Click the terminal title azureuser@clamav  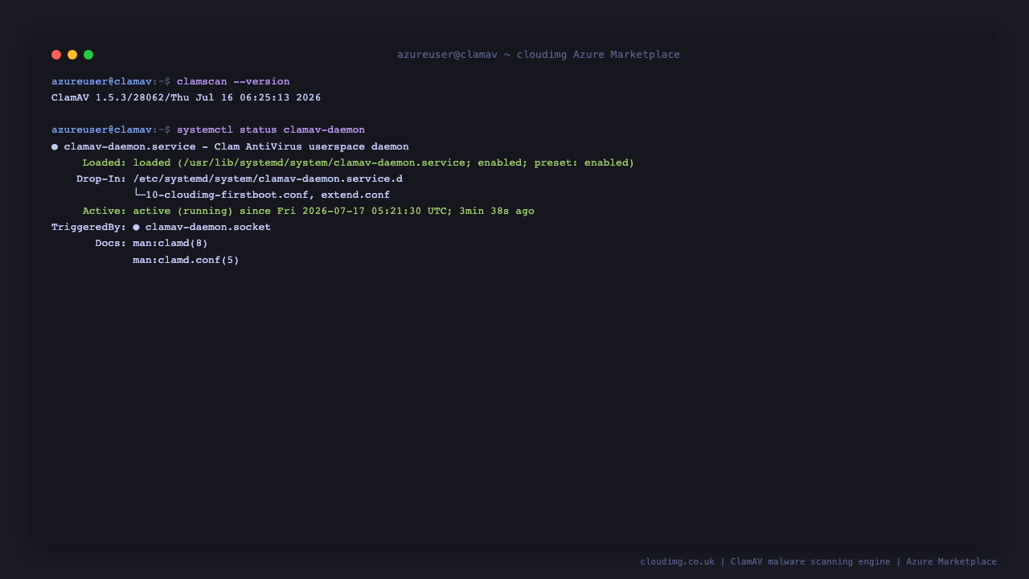[x=447, y=55]
